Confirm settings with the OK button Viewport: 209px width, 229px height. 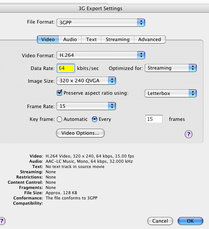[x=190, y=221]
